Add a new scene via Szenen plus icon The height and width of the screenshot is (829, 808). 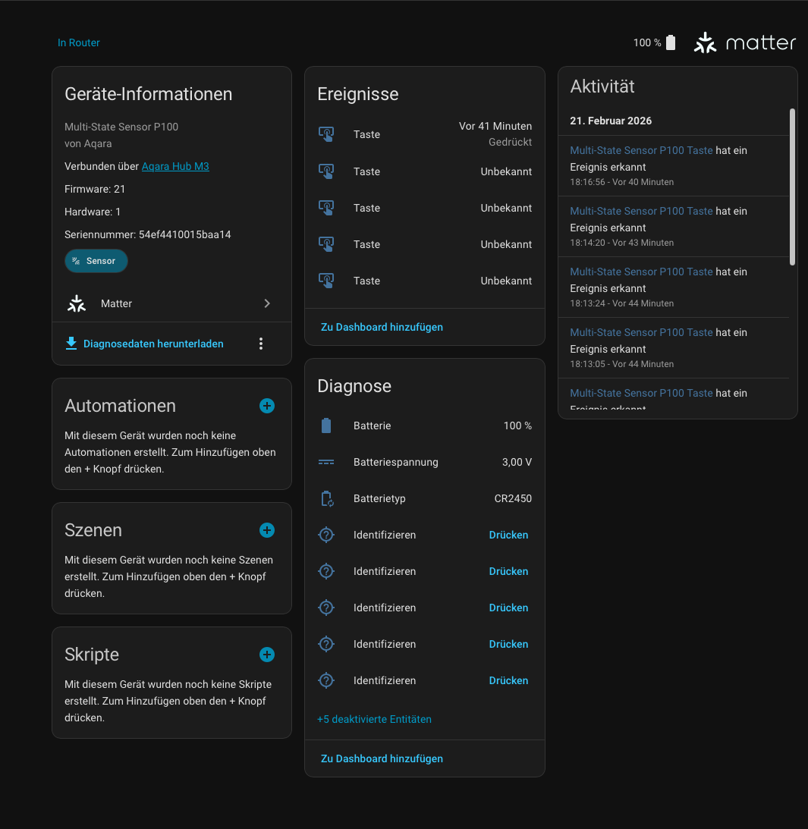(x=267, y=530)
